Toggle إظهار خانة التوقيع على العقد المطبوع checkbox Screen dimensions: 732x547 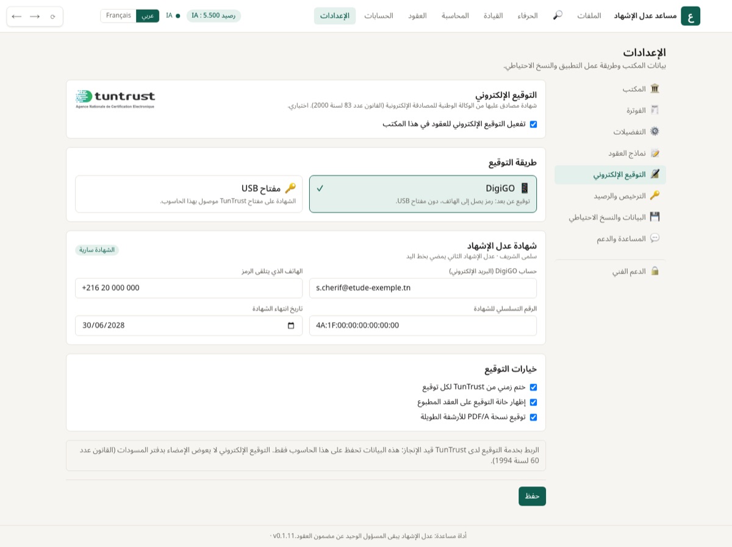pyautogui.click(x=533, y=403)
